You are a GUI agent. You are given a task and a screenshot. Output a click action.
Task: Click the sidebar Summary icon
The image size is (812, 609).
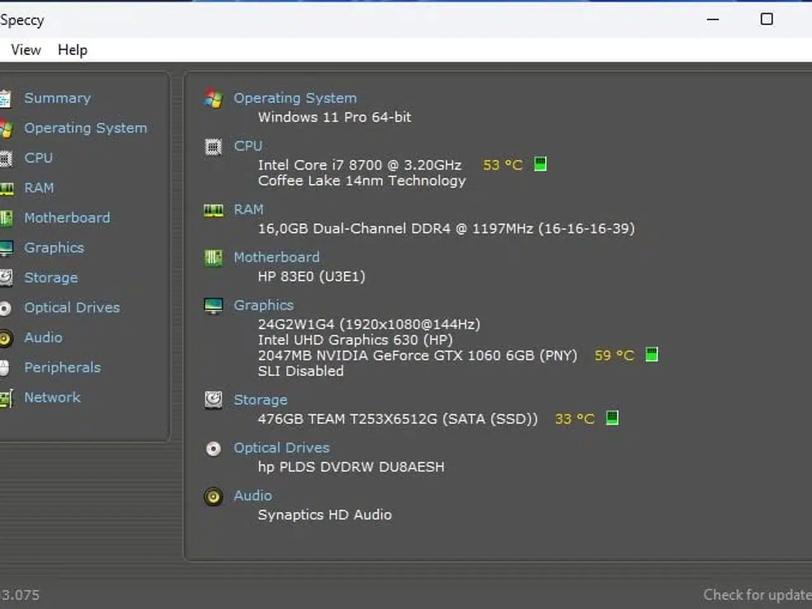[x=6, y=99]
